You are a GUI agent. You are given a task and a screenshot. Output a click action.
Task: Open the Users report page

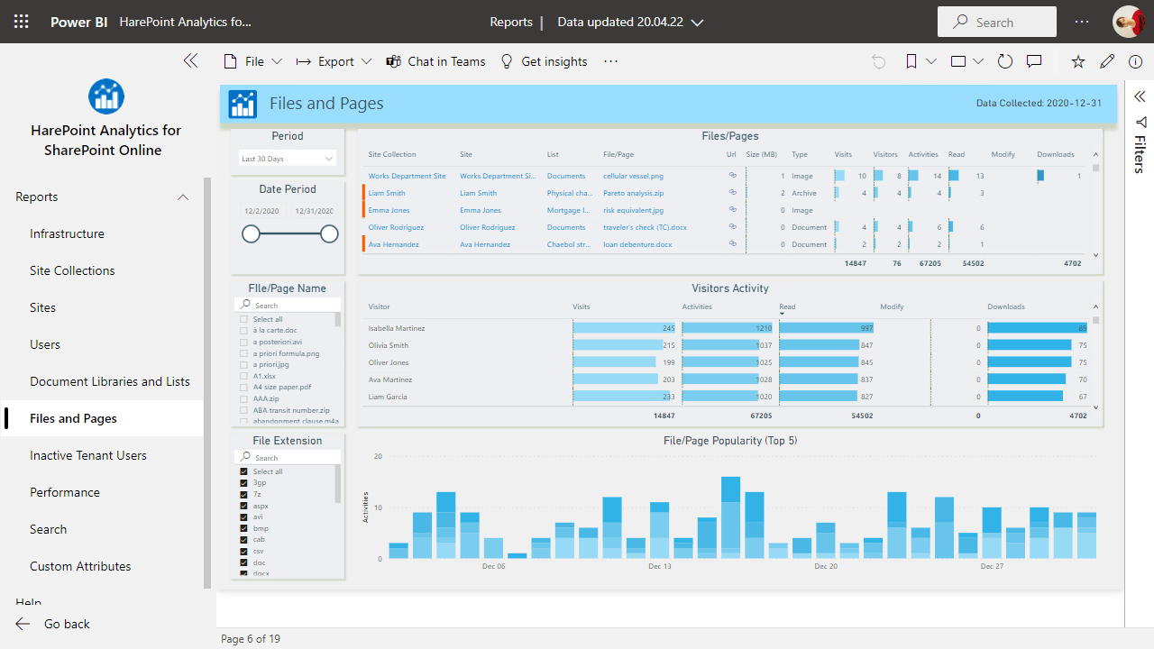[45, 344]
